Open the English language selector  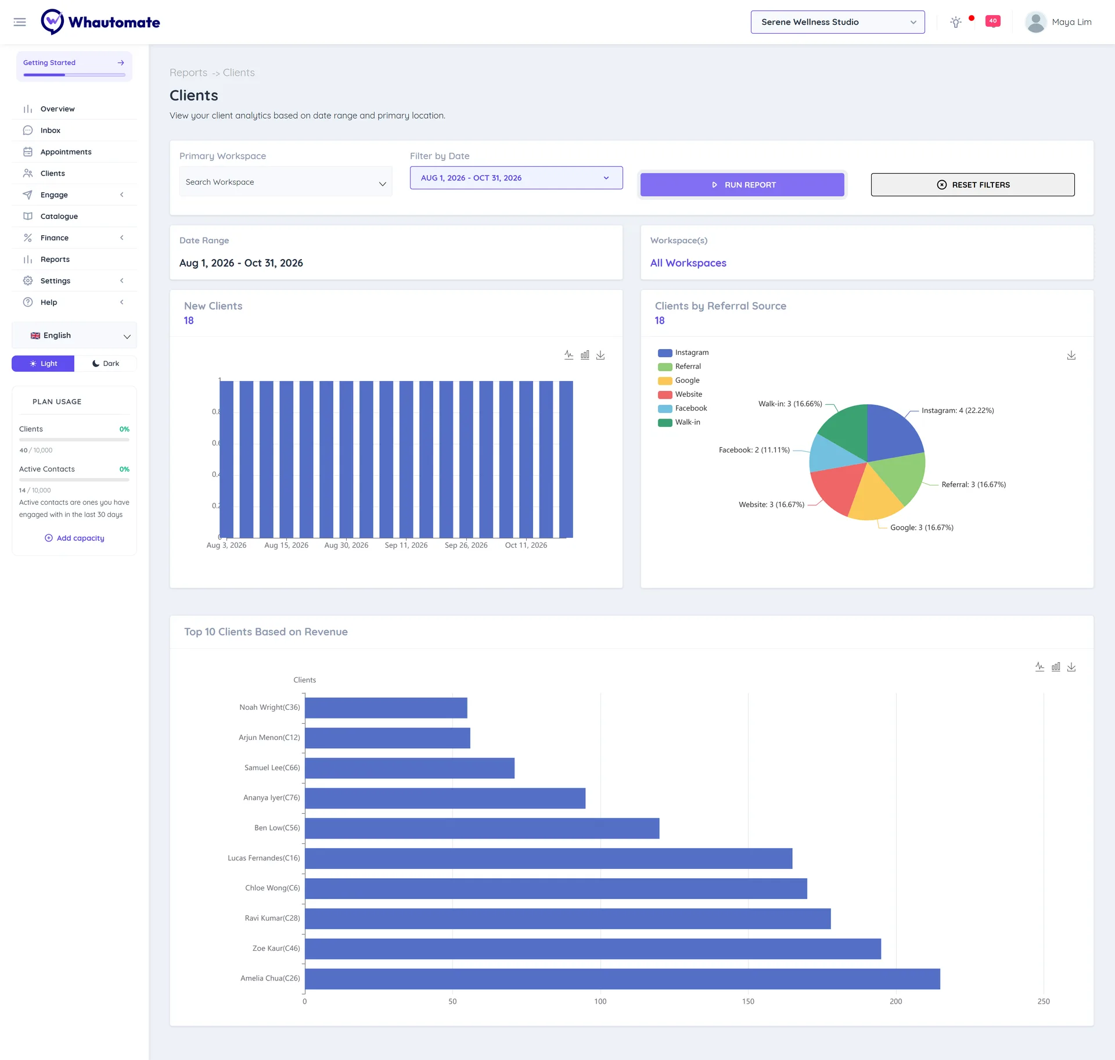74,336
